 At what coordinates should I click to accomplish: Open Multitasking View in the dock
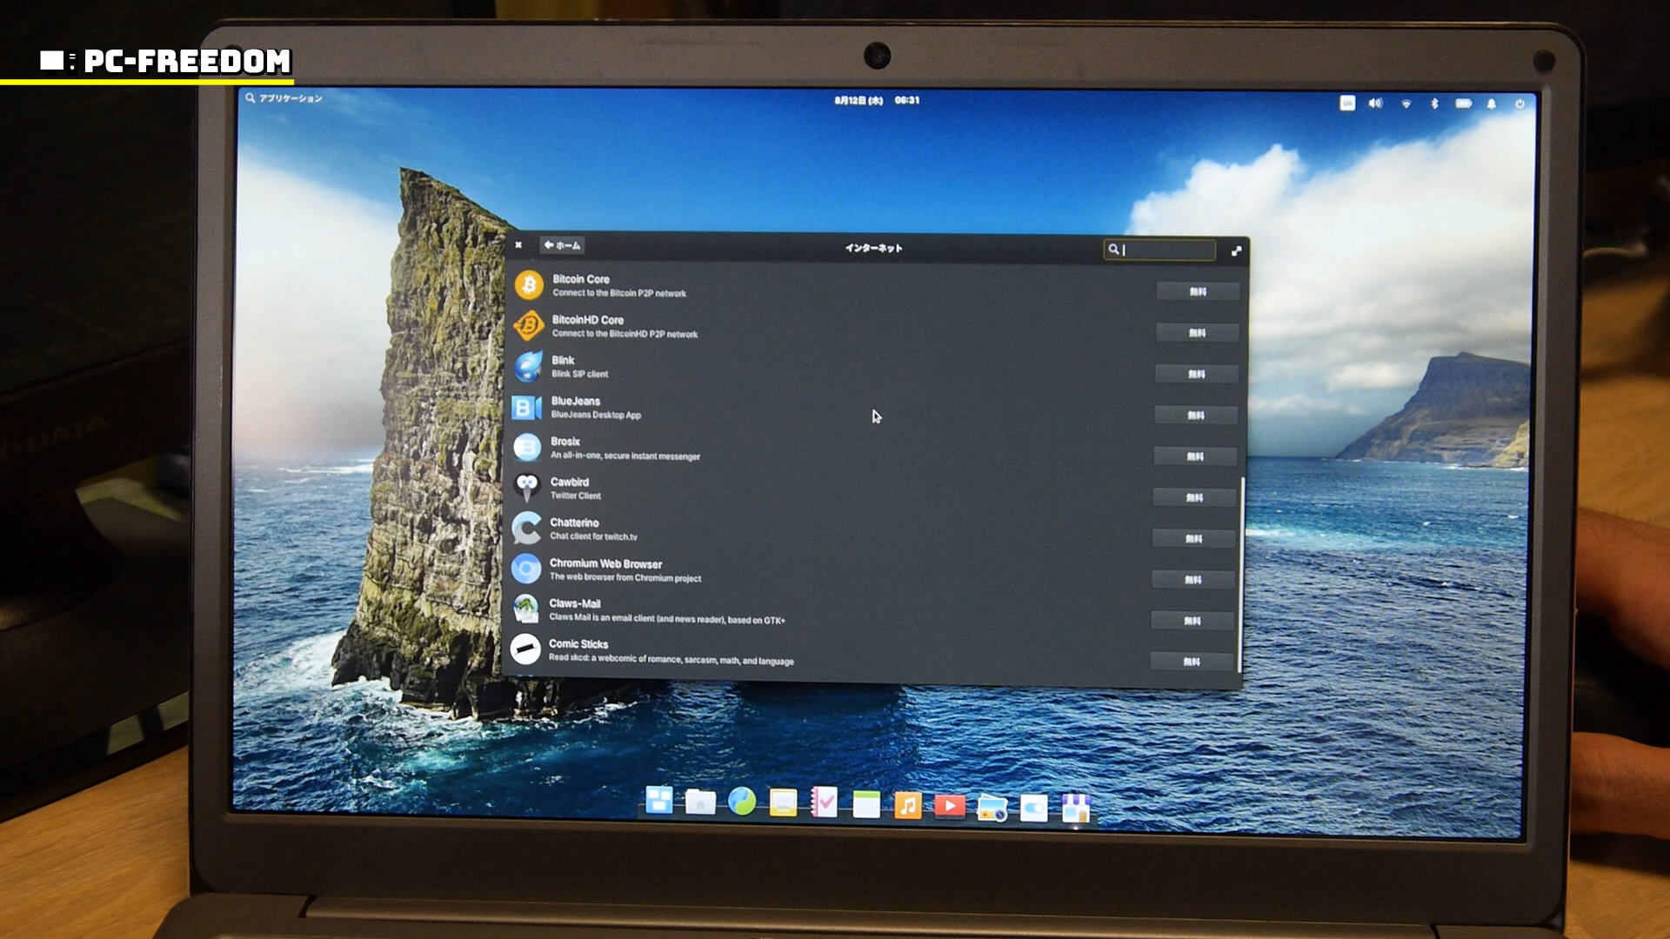coord(658,801)
